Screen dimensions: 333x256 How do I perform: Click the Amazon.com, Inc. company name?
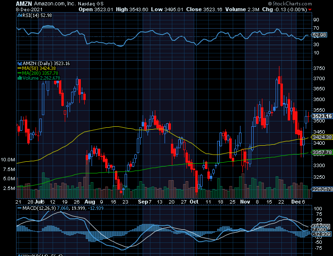pos(55,3)
